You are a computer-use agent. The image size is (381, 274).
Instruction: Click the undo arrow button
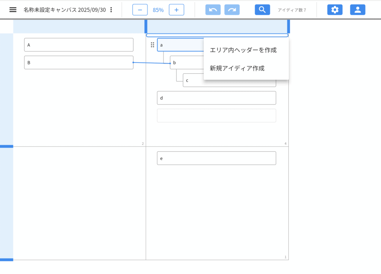tap(213, 10)
